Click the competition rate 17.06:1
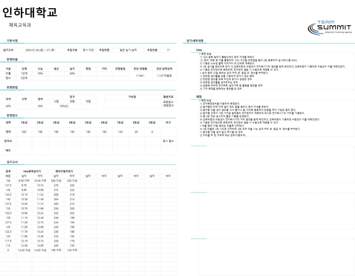This screenshot has width=355, height=276. point(140,76)
